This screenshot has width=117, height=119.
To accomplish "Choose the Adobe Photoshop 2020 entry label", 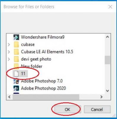I will click(44, 88).
